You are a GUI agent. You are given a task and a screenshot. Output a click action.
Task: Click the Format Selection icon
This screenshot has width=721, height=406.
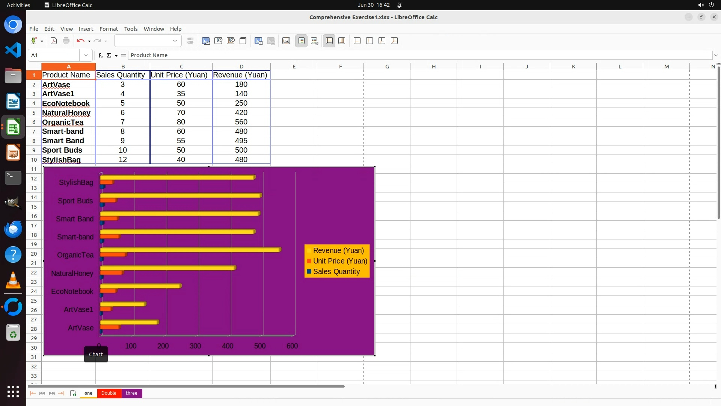(190, 41)
